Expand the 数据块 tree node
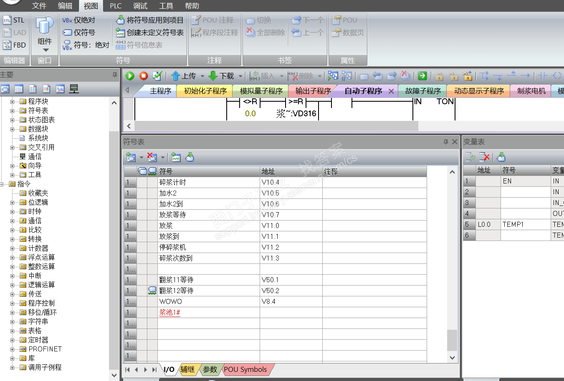This screenshot has width=564, height=381. pyautogui.click(x=13, y=129)
